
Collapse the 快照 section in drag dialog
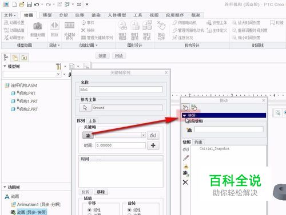[x=184, y=115]
